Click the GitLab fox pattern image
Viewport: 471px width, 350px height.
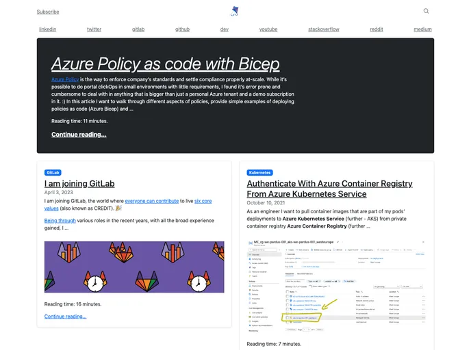(x=134, y=267)
